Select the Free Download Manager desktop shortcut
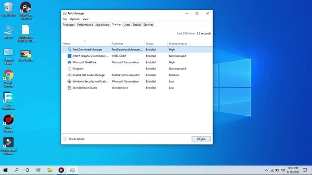Image resolution: width=312 pixels, height=175 pixels. 8,101
